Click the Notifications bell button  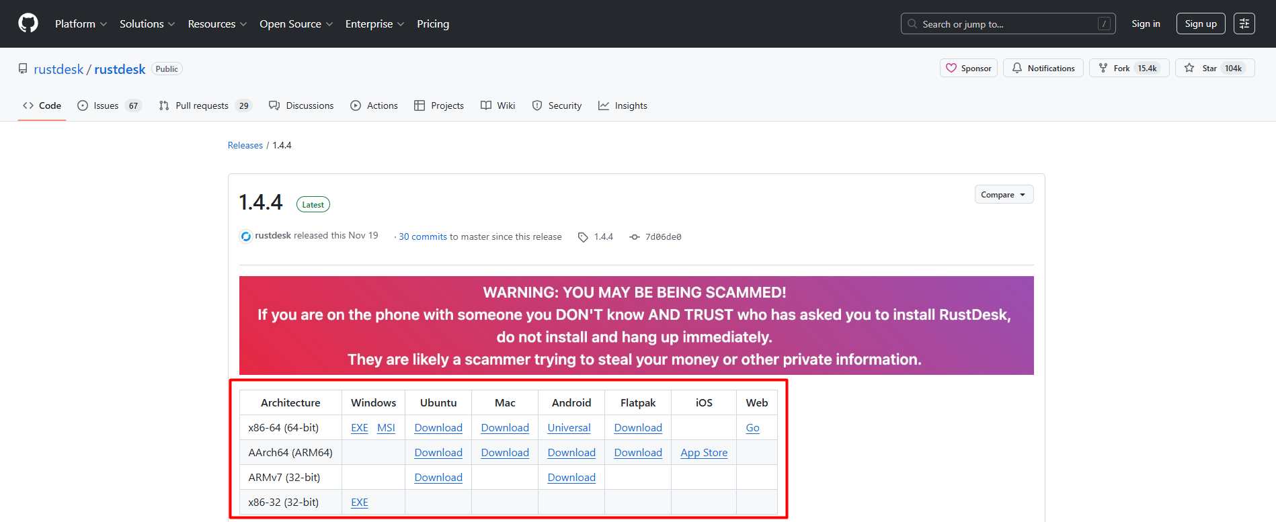tap(1043, 68)
